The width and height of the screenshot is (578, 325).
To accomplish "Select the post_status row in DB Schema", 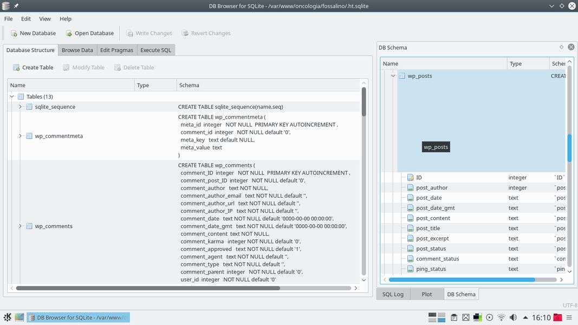I will coord(431,249).
